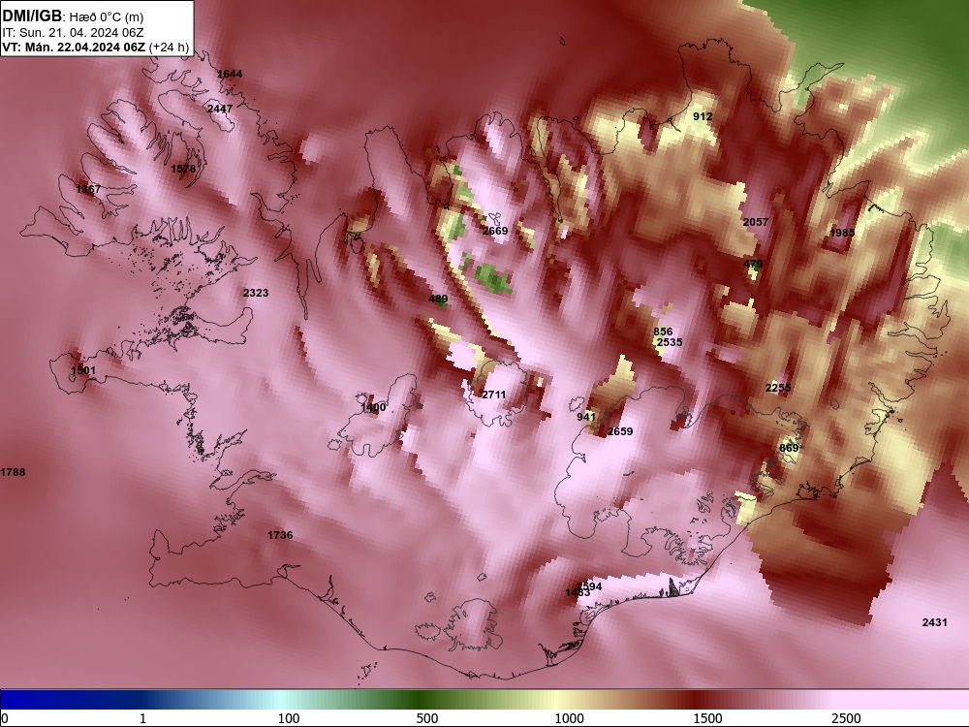Select the 1644 value on the map
The width and height of the screenshot is (969, 727).
click(230, 75)
